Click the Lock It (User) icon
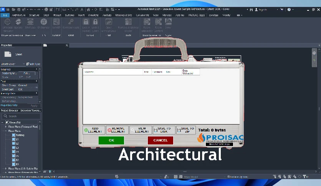This screenshot has height=186, width=321. point(95,22)
